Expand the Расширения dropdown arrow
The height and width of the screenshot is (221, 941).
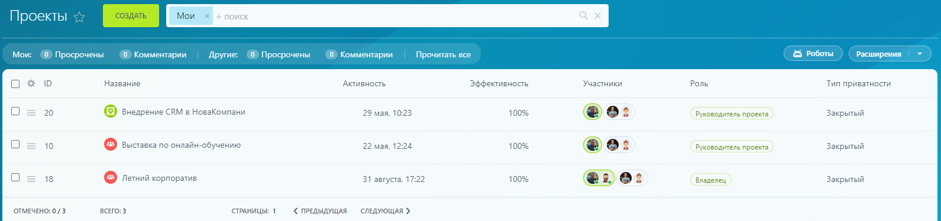tap(920, 54)
